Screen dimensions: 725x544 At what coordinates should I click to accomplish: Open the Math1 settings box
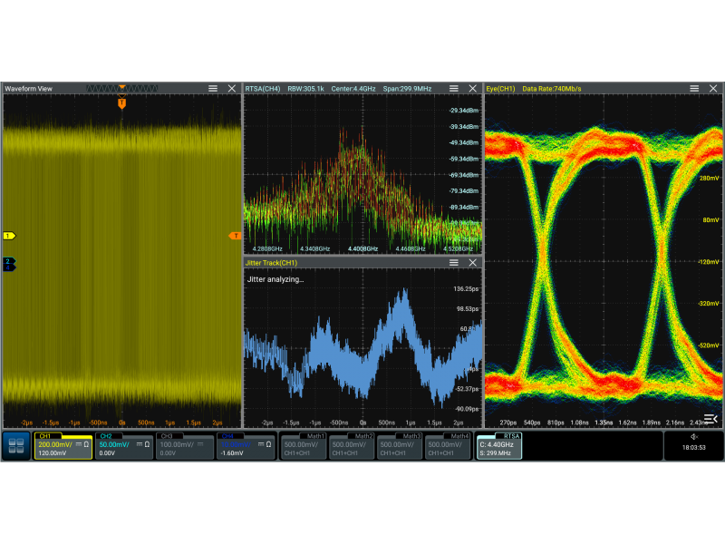pos(303,445)
